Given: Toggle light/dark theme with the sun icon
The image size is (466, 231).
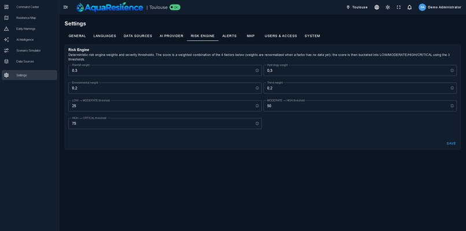Looking at the screenshot, I should [x=387, y=7].
